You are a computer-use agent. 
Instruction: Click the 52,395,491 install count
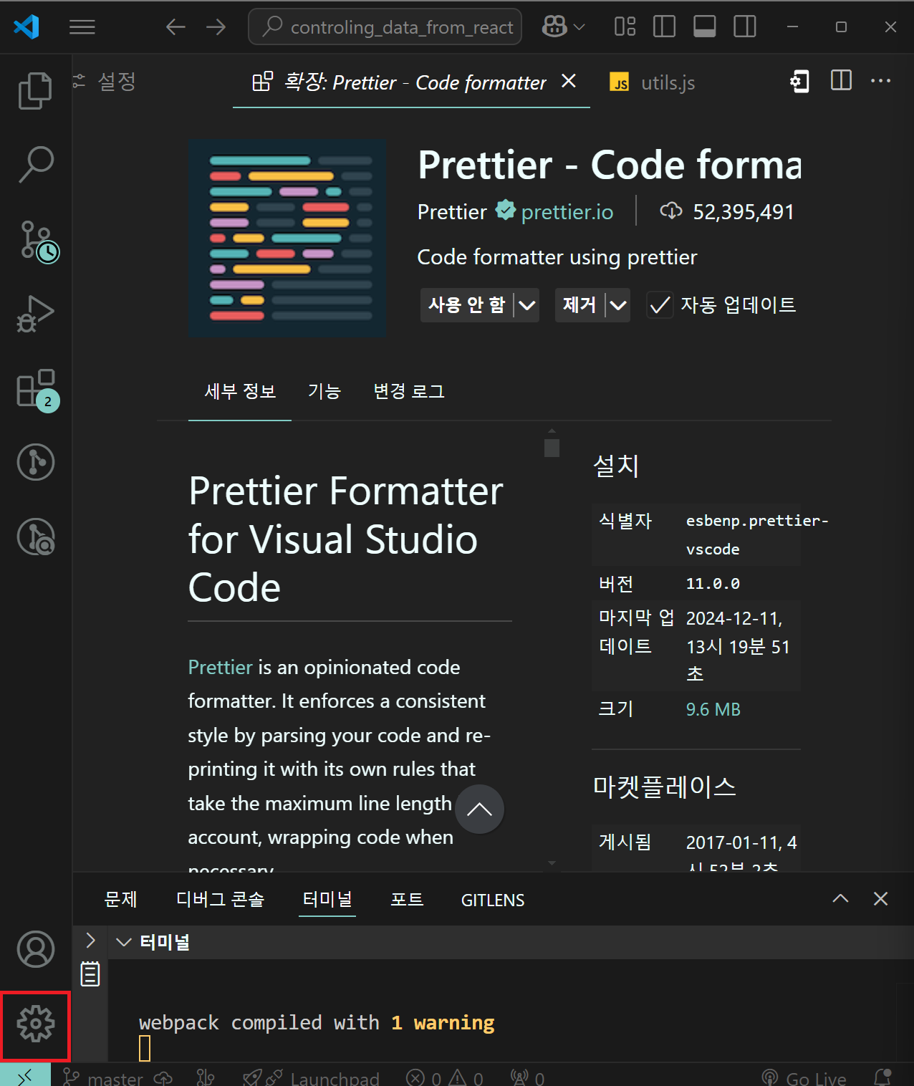pyautogui.click(x=744, y=212)
